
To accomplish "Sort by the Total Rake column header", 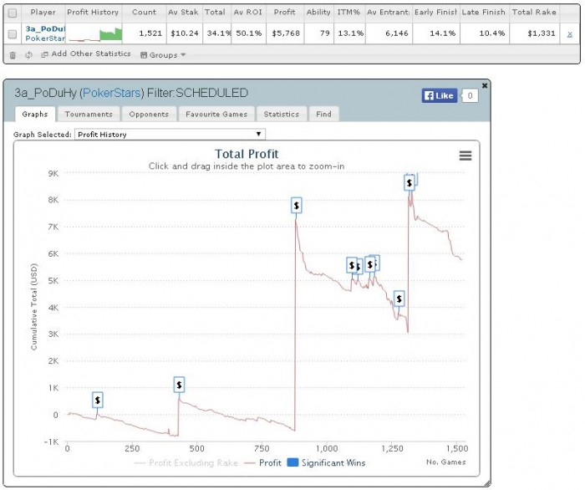I will coord(534,13).
